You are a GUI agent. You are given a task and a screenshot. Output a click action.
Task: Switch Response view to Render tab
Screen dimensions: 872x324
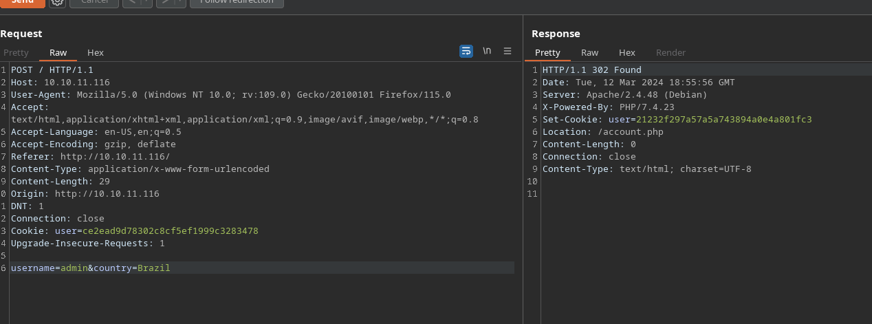(x=671, y=53)
